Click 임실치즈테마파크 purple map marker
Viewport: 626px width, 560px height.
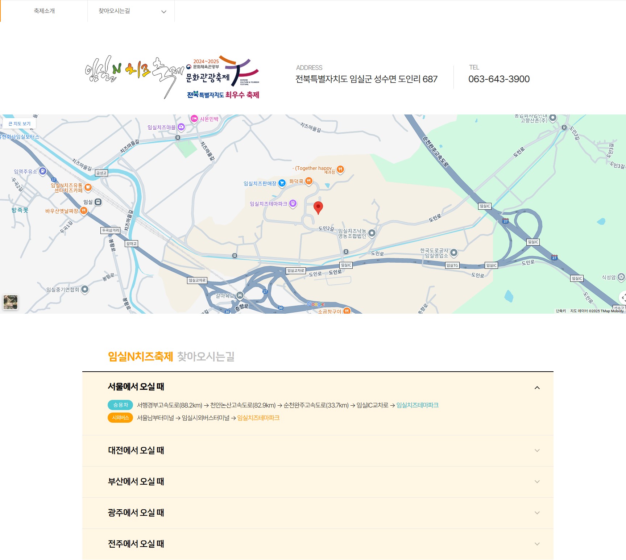coord(293,204)
